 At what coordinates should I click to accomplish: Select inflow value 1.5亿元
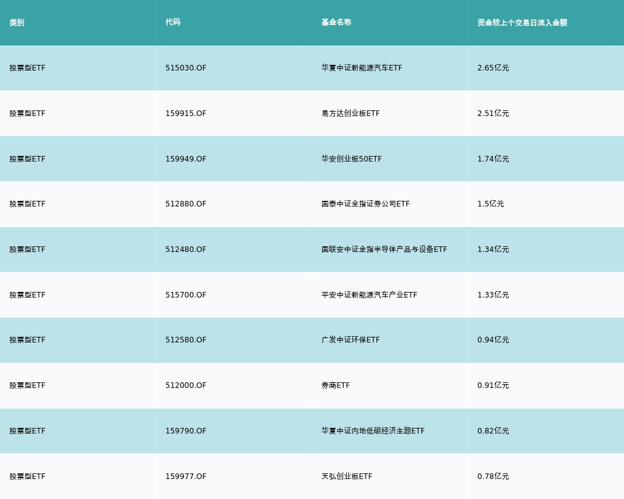[x=490, y=204]
